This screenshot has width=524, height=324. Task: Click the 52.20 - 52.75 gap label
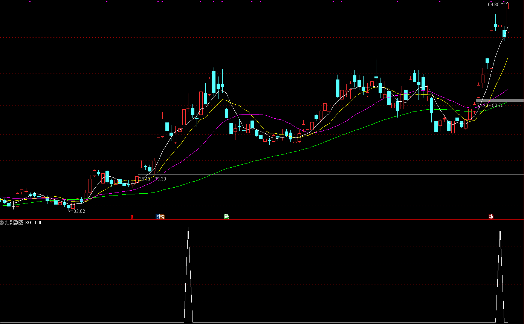tap(490, 105)
